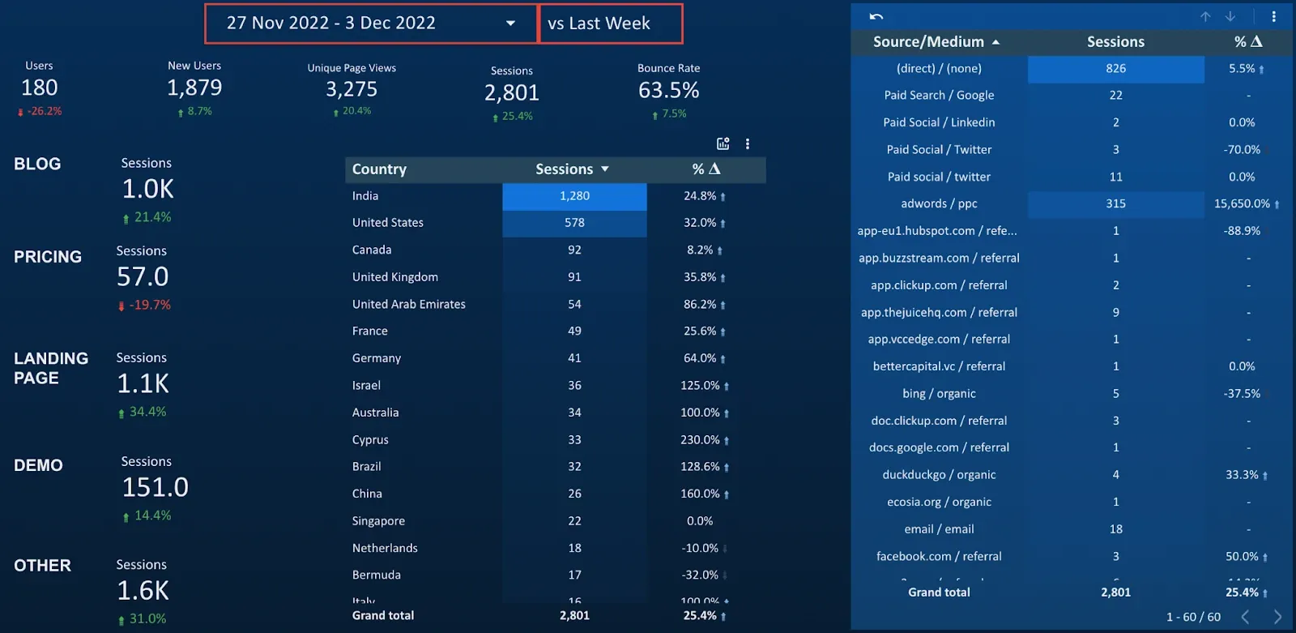Go to previous page of Source/Medium table

(1246, 617)
